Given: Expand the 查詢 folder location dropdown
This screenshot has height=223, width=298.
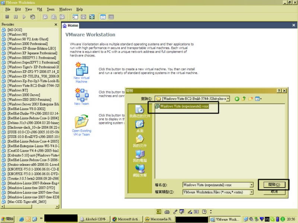Looking at the screenshot, I should point(228,98).
